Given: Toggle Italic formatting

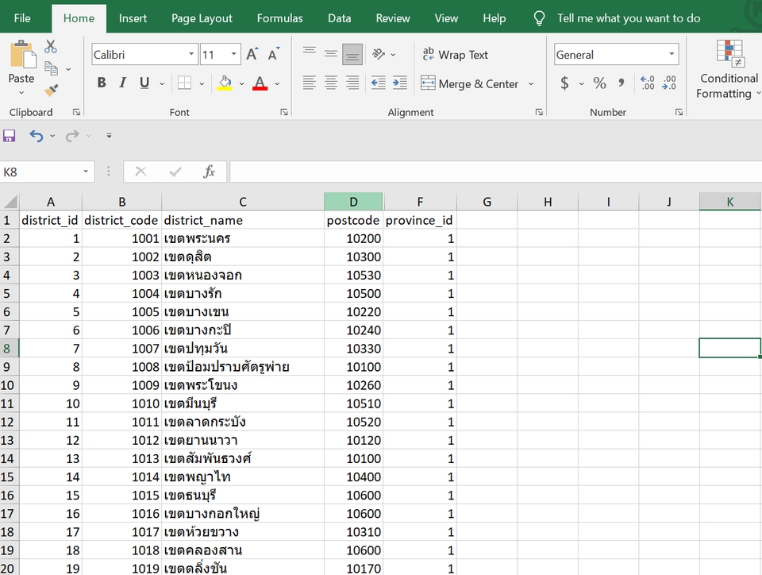Looking at the screenshot, I should 123,83.
